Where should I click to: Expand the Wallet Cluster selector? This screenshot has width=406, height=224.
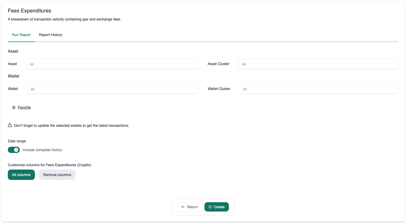pos(319,89)
